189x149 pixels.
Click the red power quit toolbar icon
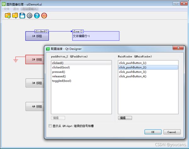[44, 15]
